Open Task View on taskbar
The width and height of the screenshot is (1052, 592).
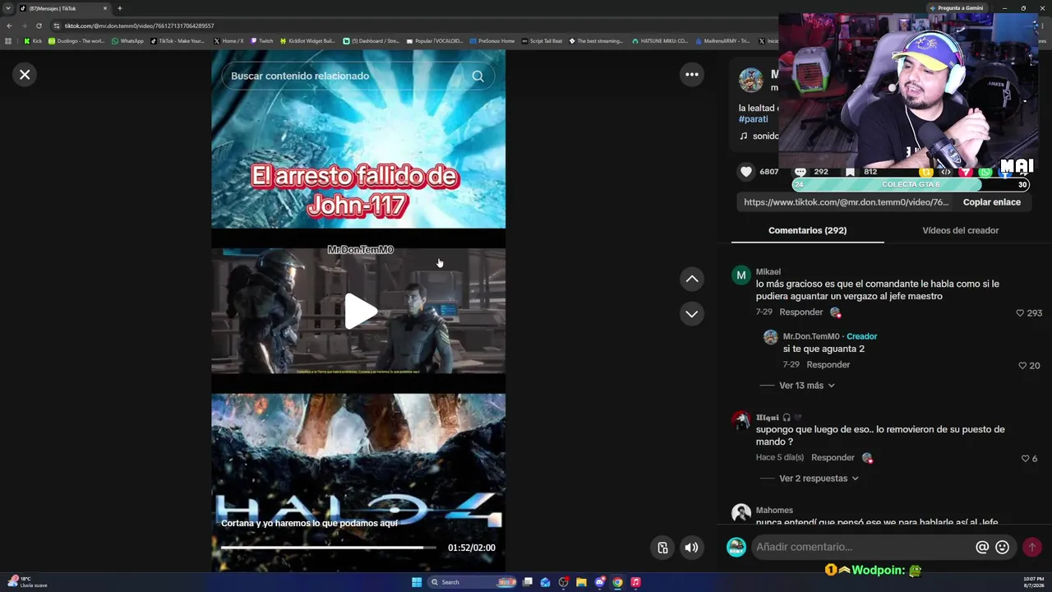528,582
